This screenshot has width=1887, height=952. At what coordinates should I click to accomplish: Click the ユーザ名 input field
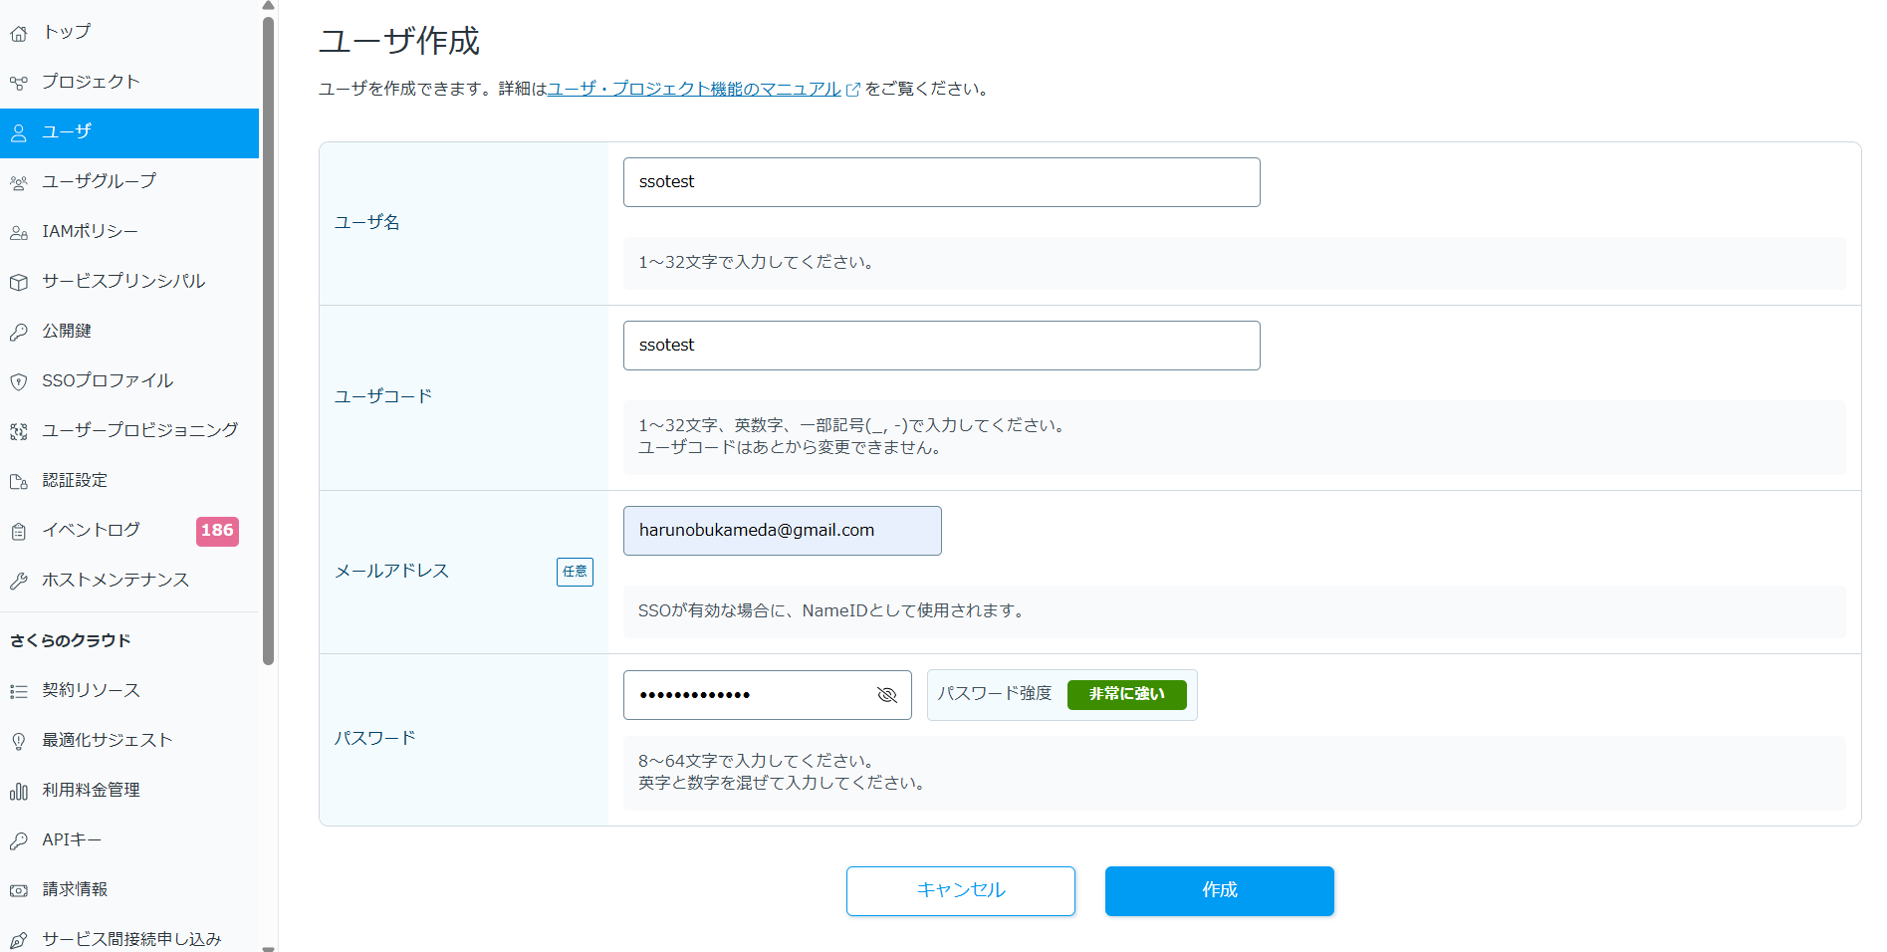(x=941, y=182)
